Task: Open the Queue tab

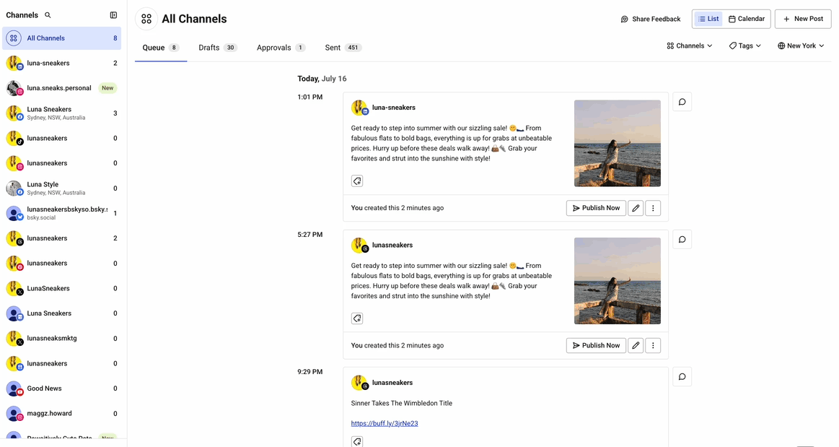Action: pyautogui.click(x=161, y=48)
